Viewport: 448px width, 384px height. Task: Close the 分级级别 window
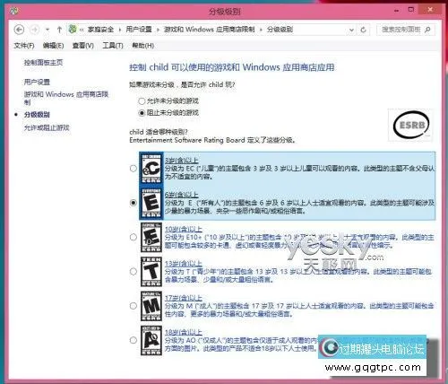pyautogui.click(x=430, y=10)
